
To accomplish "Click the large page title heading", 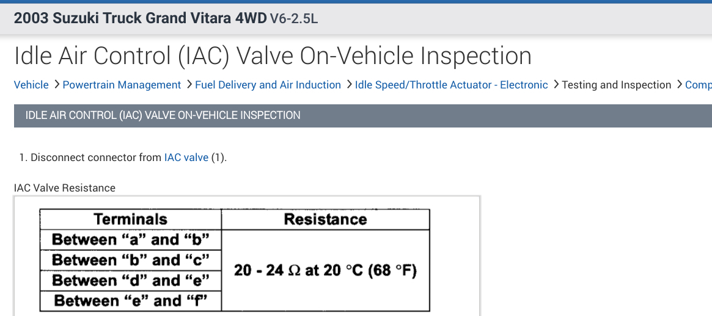I will coord(273,56).
